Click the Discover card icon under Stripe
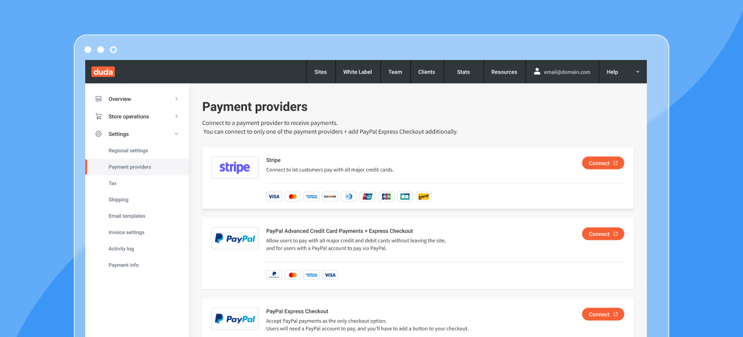This screenshot has width=743, height=337. tap(330, 196)
